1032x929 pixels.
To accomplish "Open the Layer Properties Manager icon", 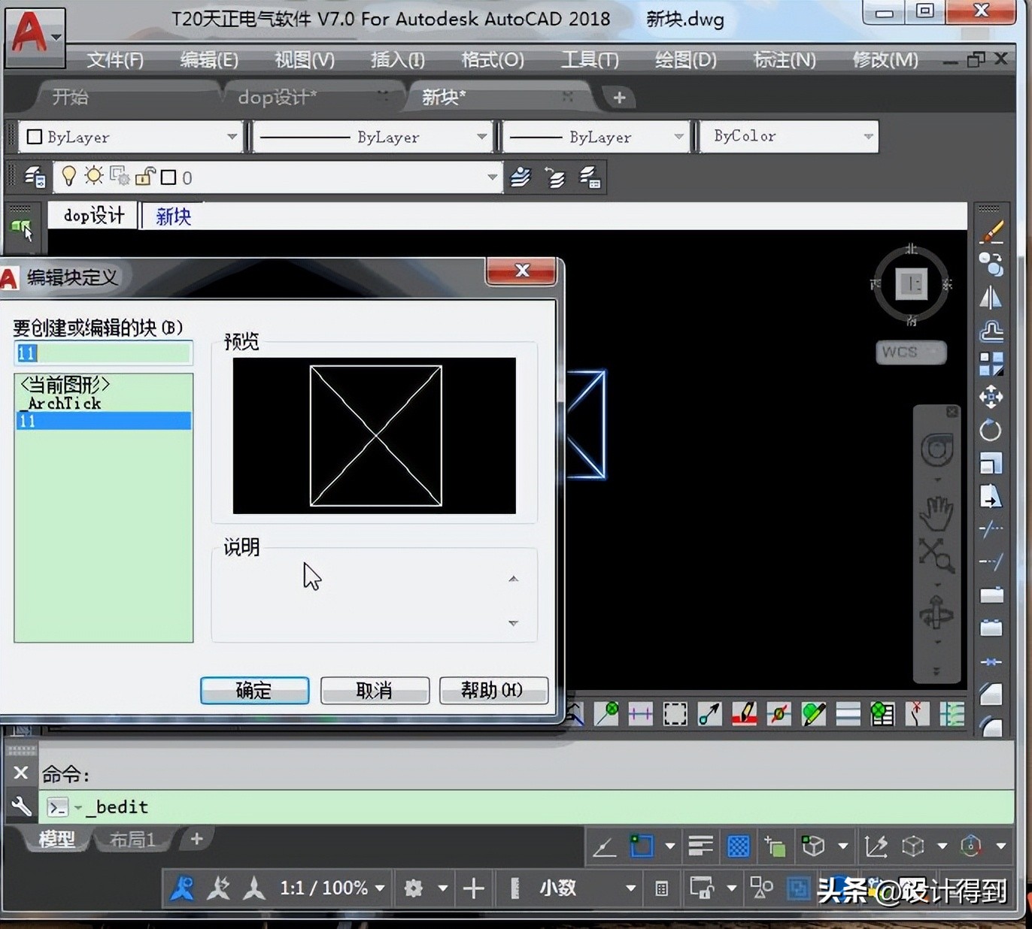I will pyautogui.click(x=35, y=177).
